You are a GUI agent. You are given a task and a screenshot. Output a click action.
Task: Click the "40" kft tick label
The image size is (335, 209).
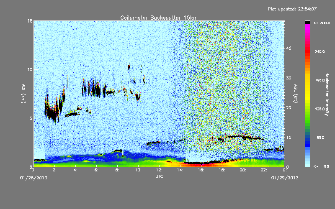click(x=289, y=48)
